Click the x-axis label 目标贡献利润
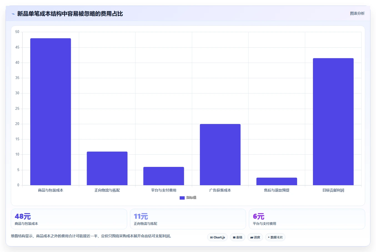This screenshot has height=252, width=376. [x=333, y=190]
